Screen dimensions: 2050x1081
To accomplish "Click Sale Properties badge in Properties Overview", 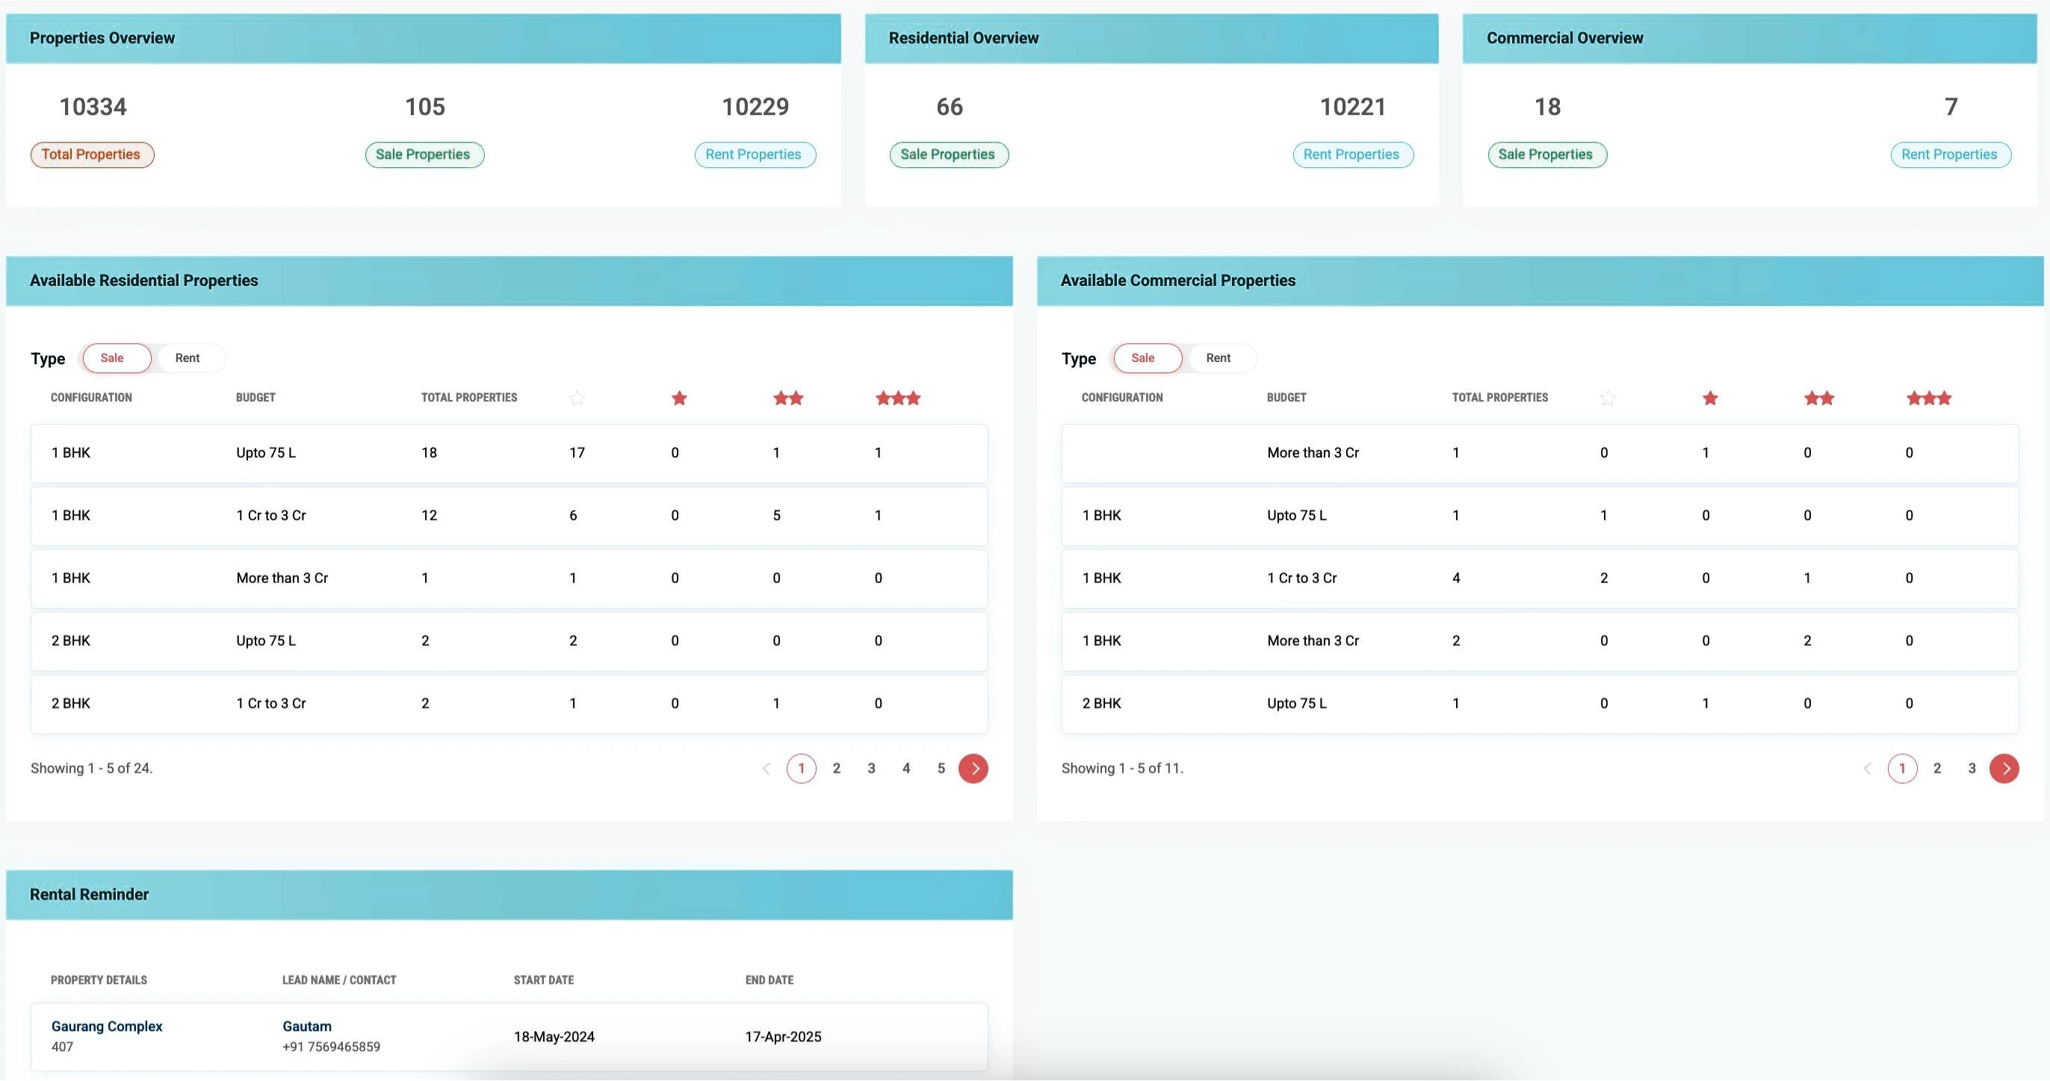I will click(x=424, y=155).
